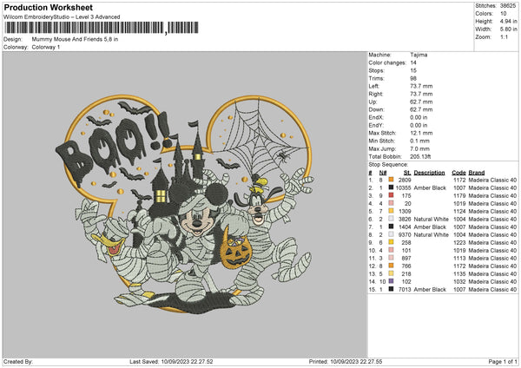521x368 pixels.
Task: Click the Mummy Mouse embroidery design preview
Action: click(184, 204)
